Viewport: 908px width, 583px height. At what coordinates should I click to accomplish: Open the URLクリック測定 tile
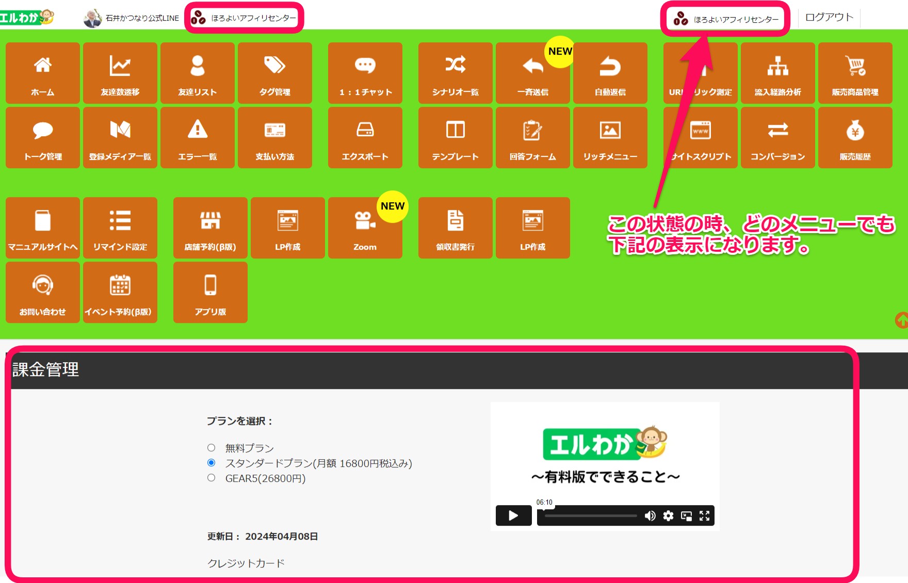(701, 73)
